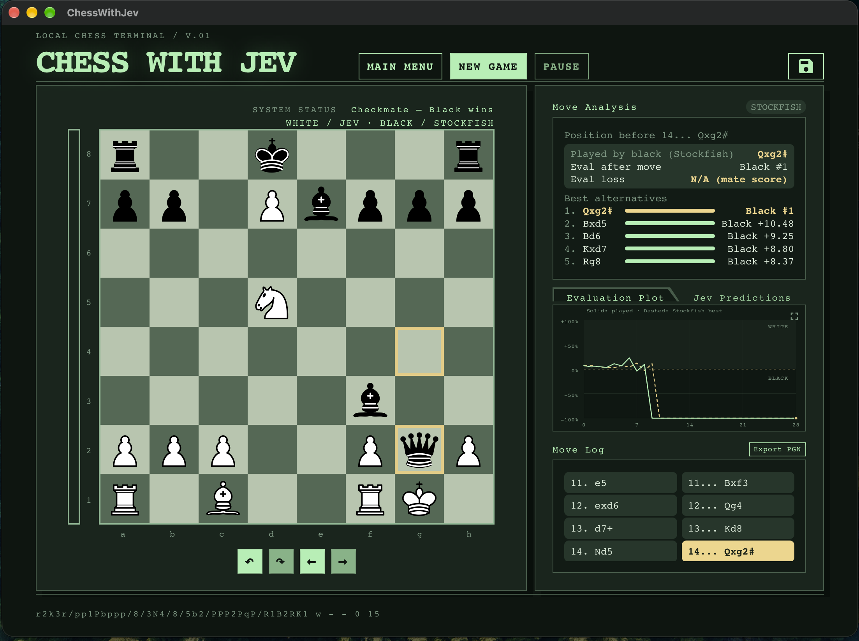The width and height of the screenshot is (859, 641).
Task: Click the vertical evaluation bar beside board
Action: [x=74, y=326]
